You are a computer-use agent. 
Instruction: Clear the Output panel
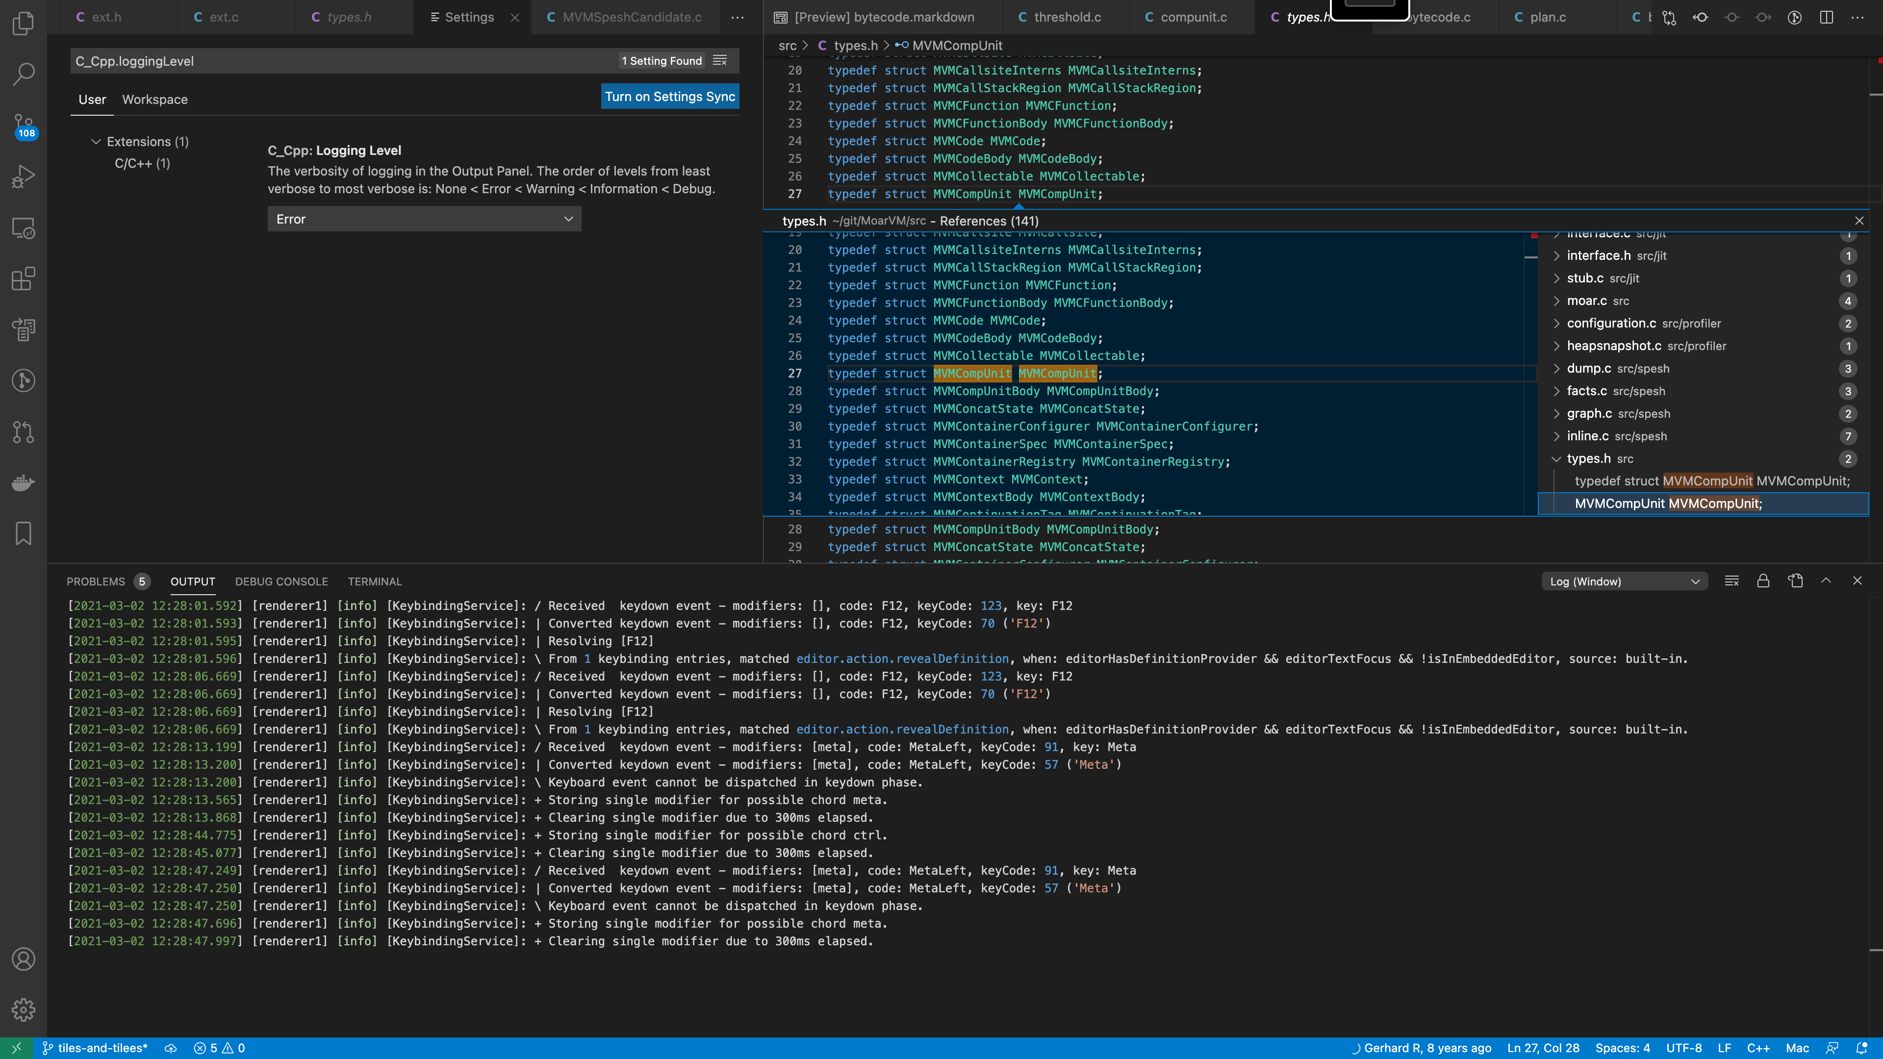click(x=1731, y=581)
